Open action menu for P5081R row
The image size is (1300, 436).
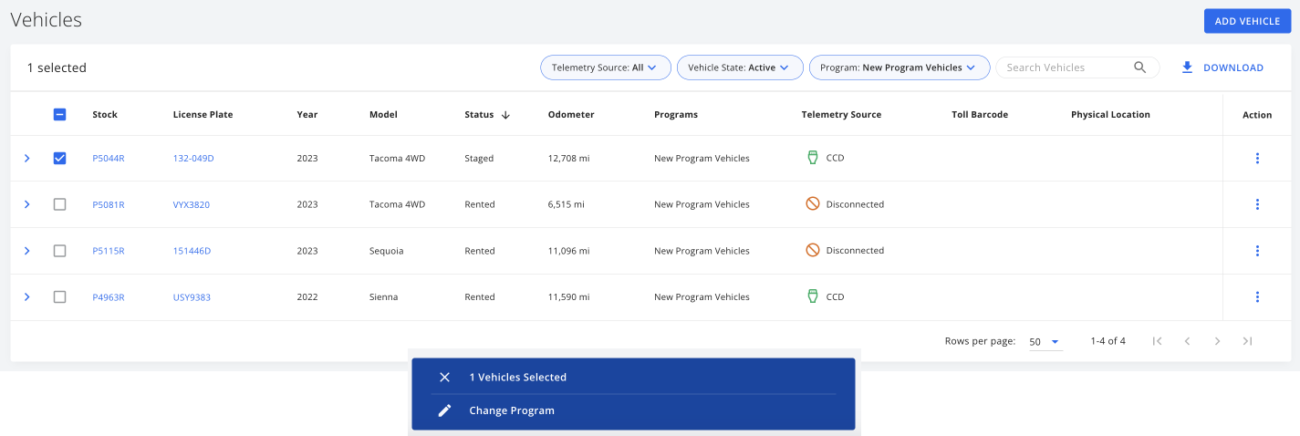point(1257,204)
